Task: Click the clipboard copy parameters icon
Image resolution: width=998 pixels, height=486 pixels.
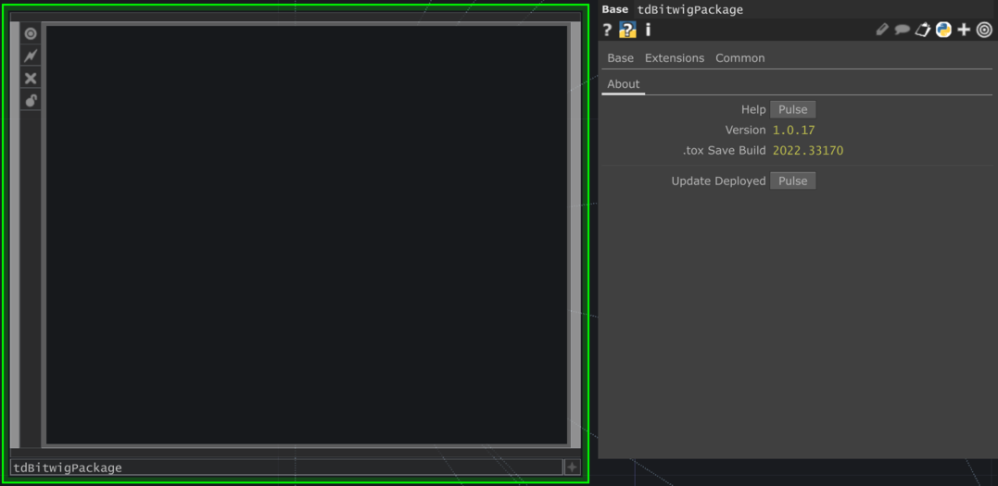Action: tap(922, 30)
